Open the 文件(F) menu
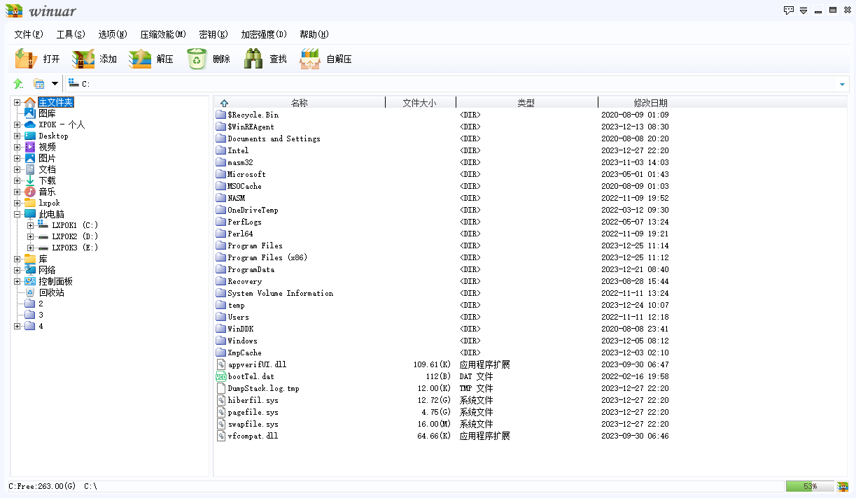The height and width of the screenshot is (498, 856). click(28, 34)
